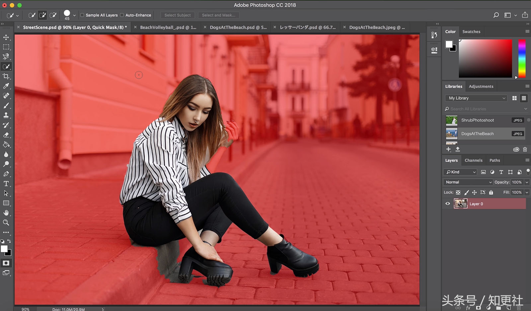Enable the Auto-Enhance checkbox
This screenshot has width=531, height=311.
[x=122, y=15]
